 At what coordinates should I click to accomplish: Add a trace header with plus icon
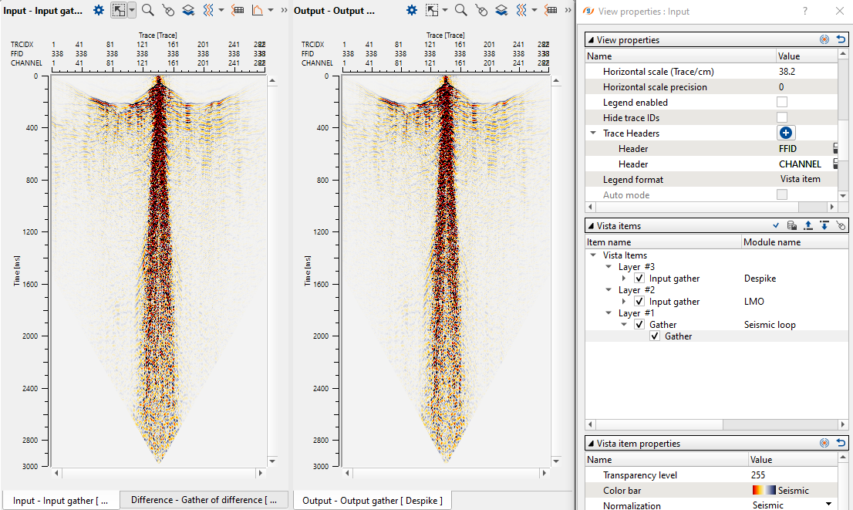(786, 133)
